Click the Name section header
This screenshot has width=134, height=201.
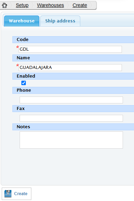[73, 58]
